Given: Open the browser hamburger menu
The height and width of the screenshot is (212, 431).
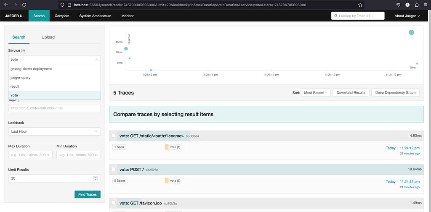Looking at the screenshot, I should click(426, 5).
